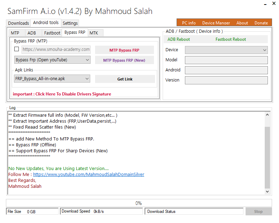Click 'Fixed Reaad Scatter files (New)' line
The image size is (279, 223).
pos(42,127)
